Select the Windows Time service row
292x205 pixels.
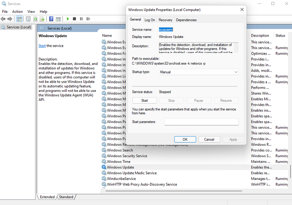click(x=195, y=161)
